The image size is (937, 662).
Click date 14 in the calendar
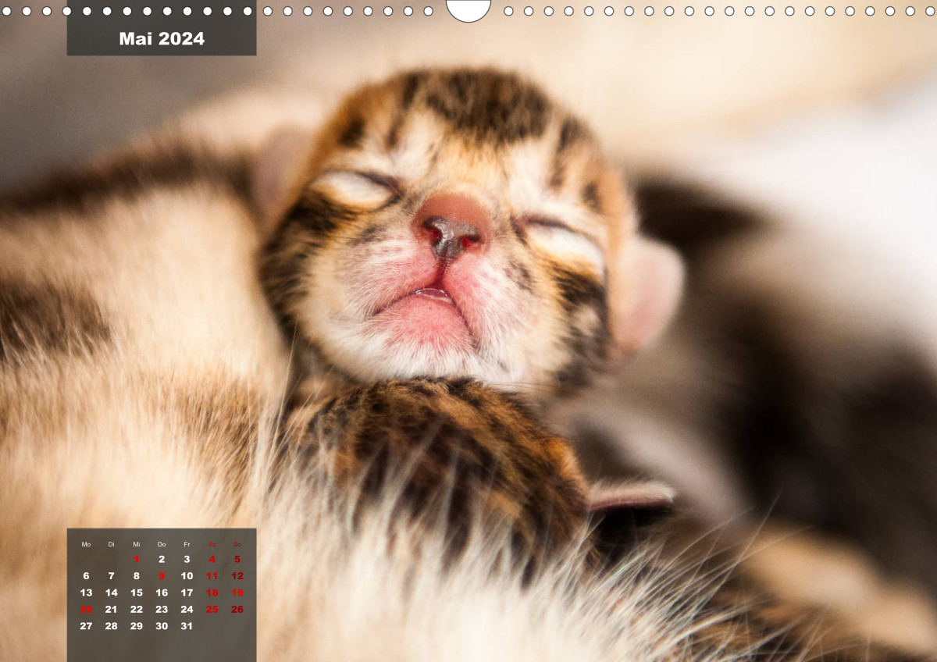click(x=111, y=593)
